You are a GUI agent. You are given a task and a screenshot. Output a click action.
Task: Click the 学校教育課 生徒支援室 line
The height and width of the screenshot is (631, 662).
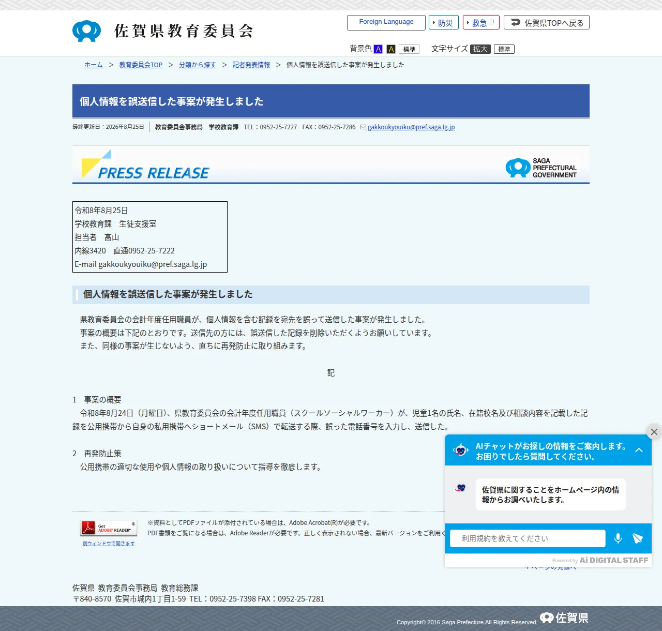[115, 224]
